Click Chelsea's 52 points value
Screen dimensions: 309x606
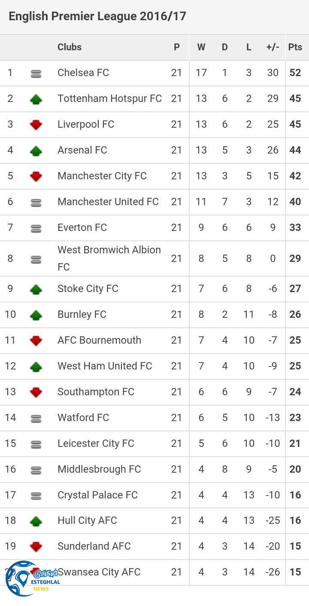click(295, 73)
